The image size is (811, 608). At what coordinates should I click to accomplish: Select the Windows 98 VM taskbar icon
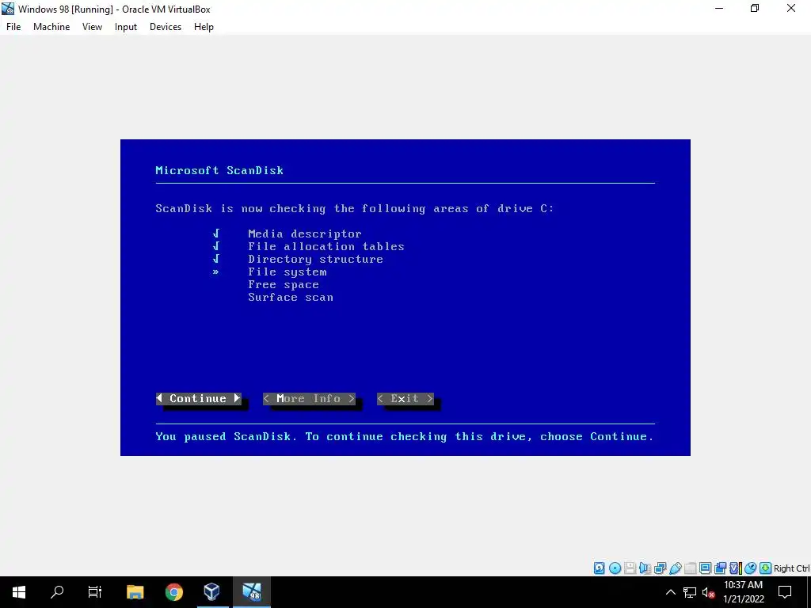252,592
